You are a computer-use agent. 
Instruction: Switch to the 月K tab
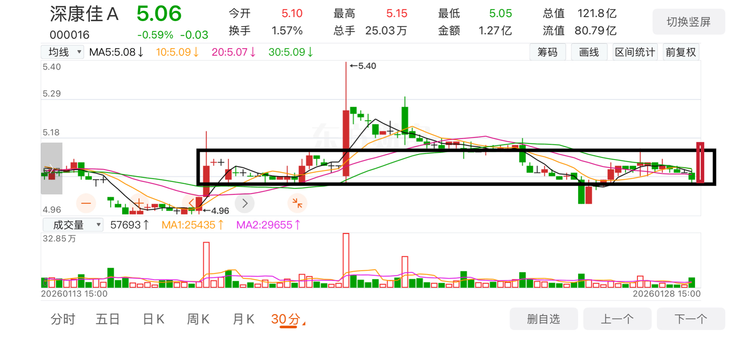[x=243, y=319]
